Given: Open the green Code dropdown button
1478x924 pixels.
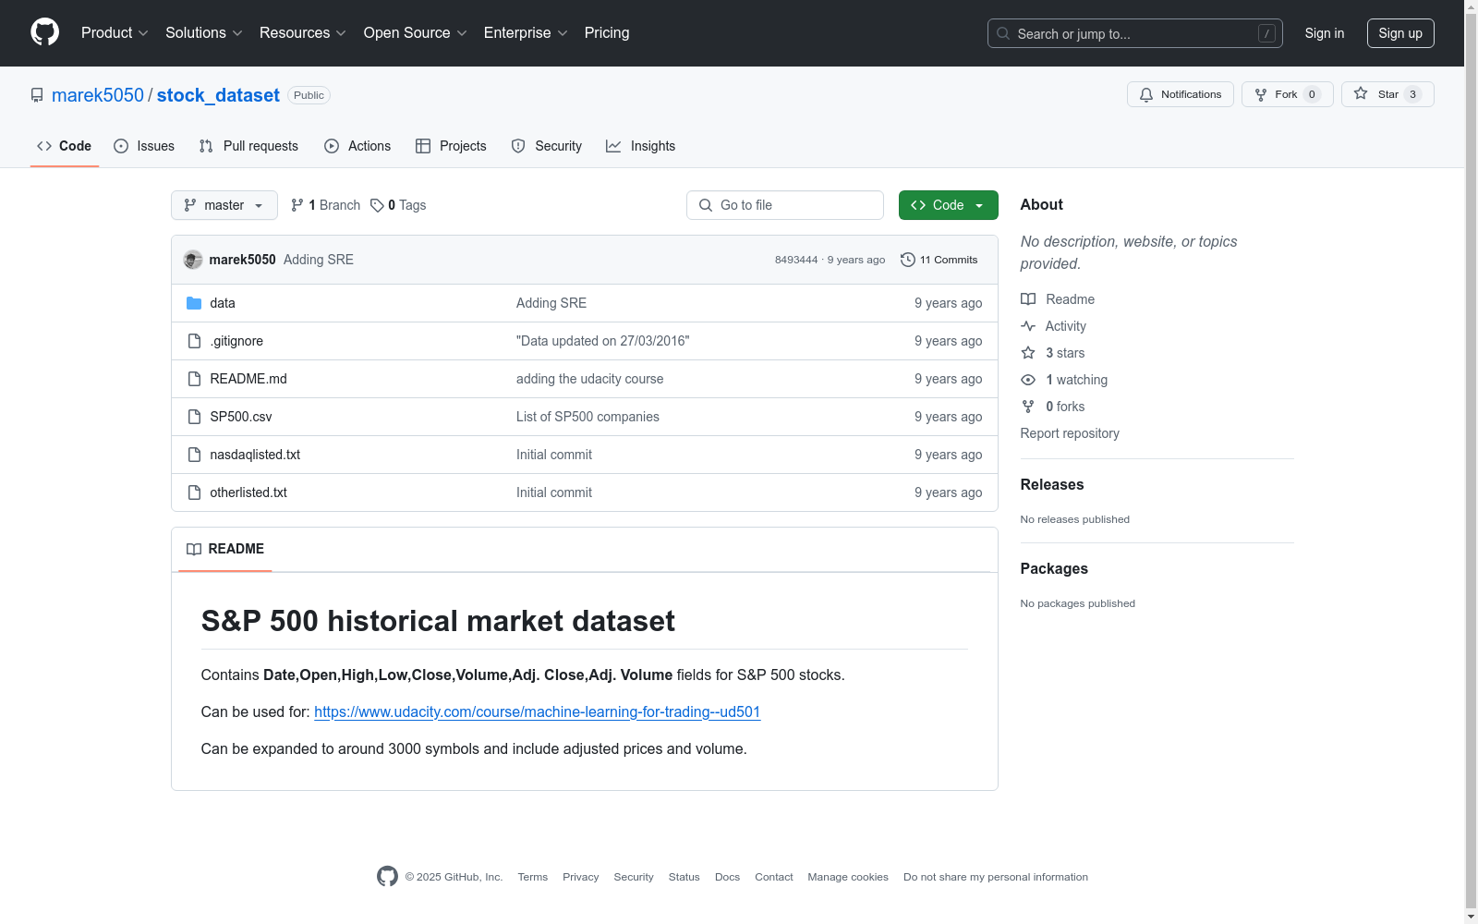Looking at the screenshot, I should [x=948, y=205].
